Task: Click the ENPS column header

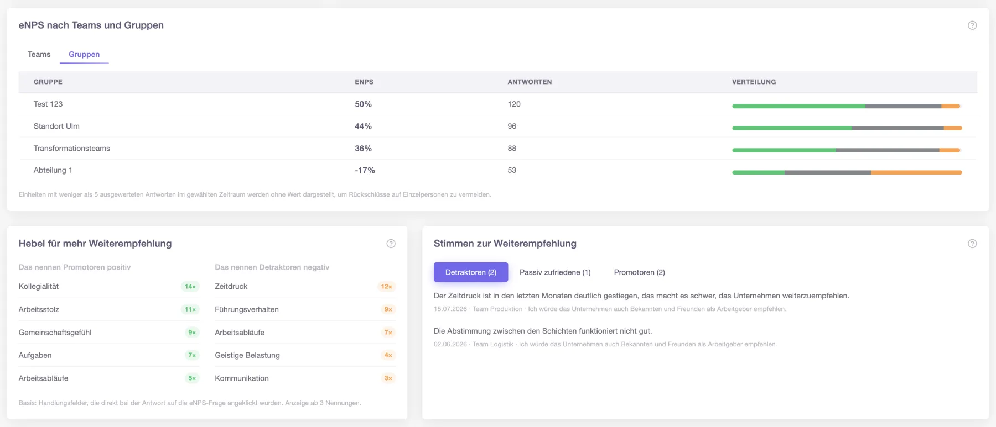Action: coord(364,82)
